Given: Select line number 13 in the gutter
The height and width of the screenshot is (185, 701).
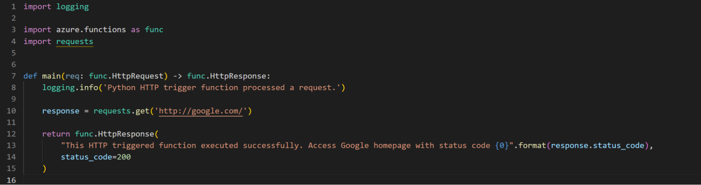Looking at the screenshot, I should [x=11, y=145].
